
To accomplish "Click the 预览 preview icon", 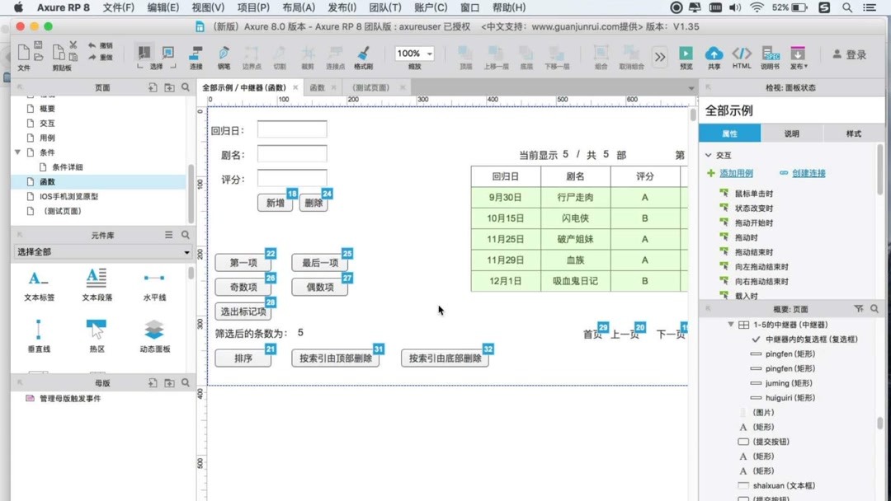I will click(x=686, y=52).
